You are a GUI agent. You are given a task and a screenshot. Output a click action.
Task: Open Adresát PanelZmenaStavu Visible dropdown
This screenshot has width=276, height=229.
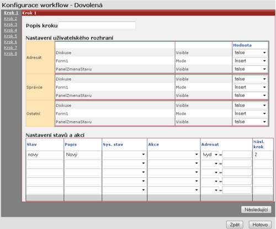[x=250, y=69]
